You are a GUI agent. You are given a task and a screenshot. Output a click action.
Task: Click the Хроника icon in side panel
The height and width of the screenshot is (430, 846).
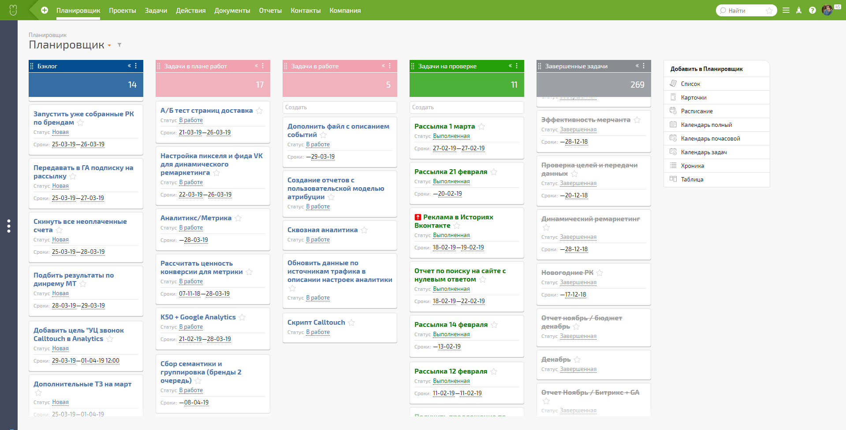click(673, 165)
